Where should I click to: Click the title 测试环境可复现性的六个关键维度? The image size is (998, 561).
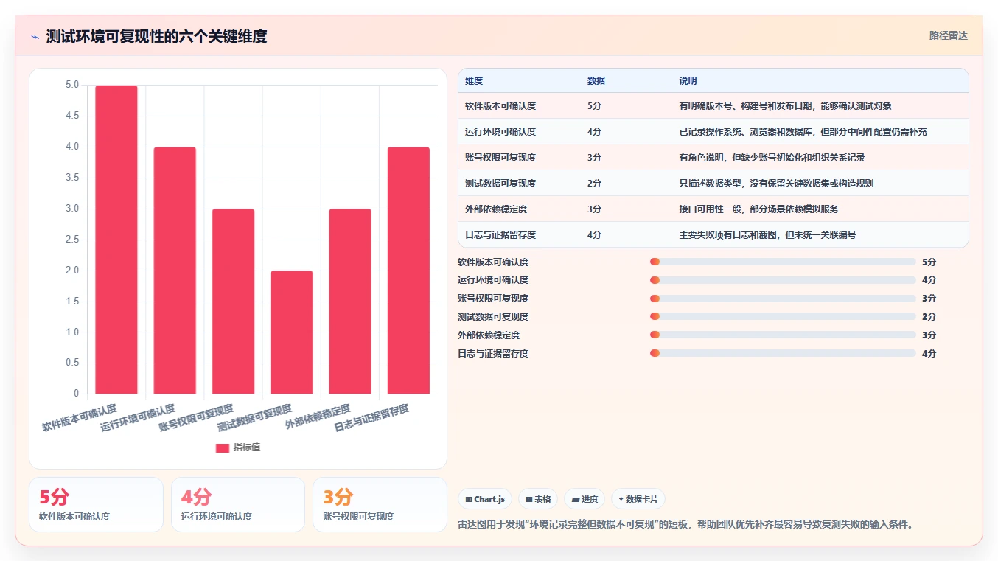tap(156, 36)
